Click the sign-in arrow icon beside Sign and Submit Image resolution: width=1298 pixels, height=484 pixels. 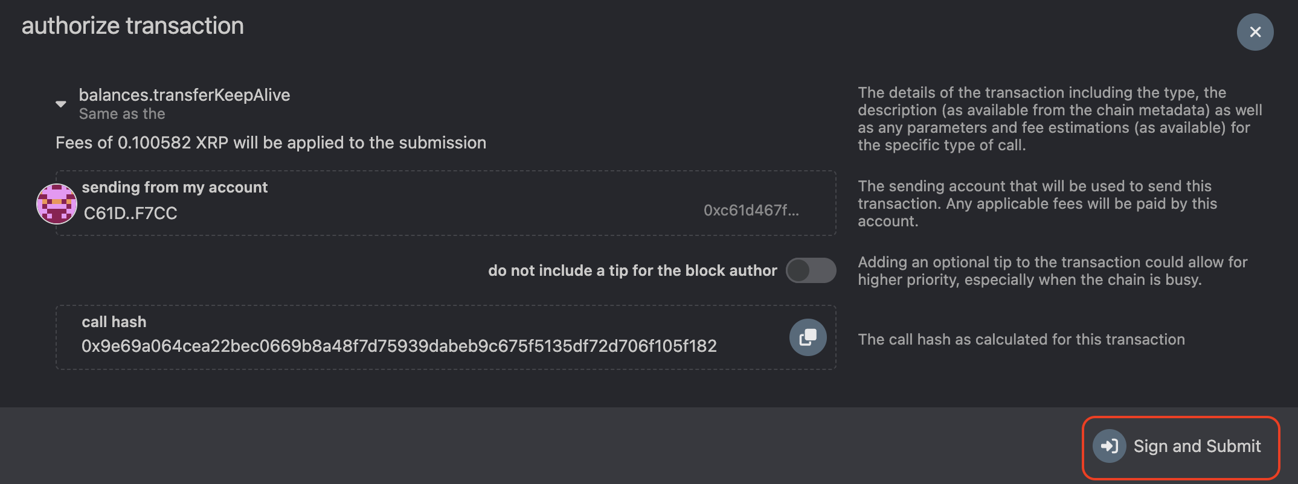tap(1109, 446)
